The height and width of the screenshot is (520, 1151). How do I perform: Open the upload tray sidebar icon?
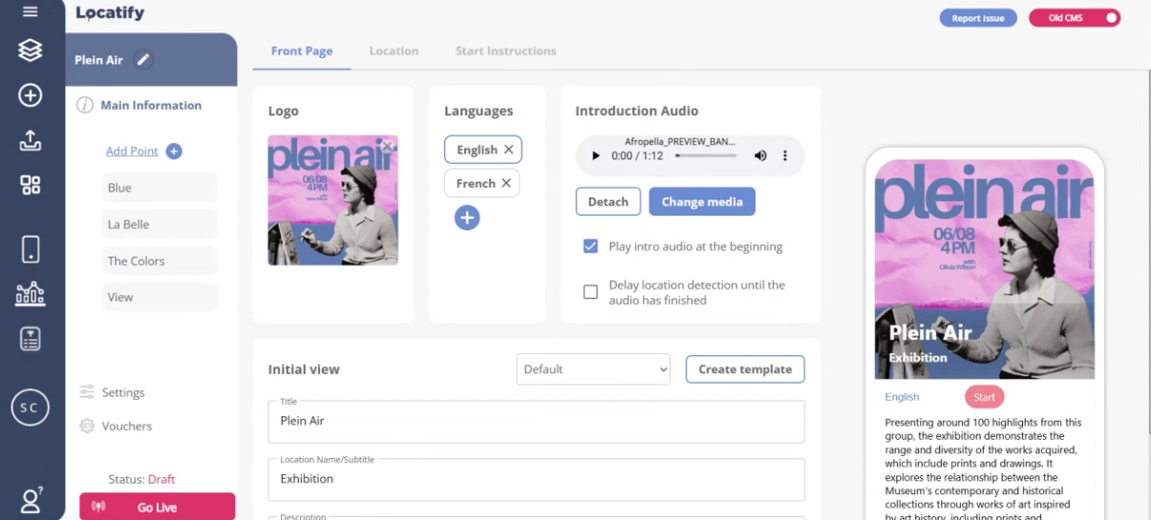click(x=31, y=140)
